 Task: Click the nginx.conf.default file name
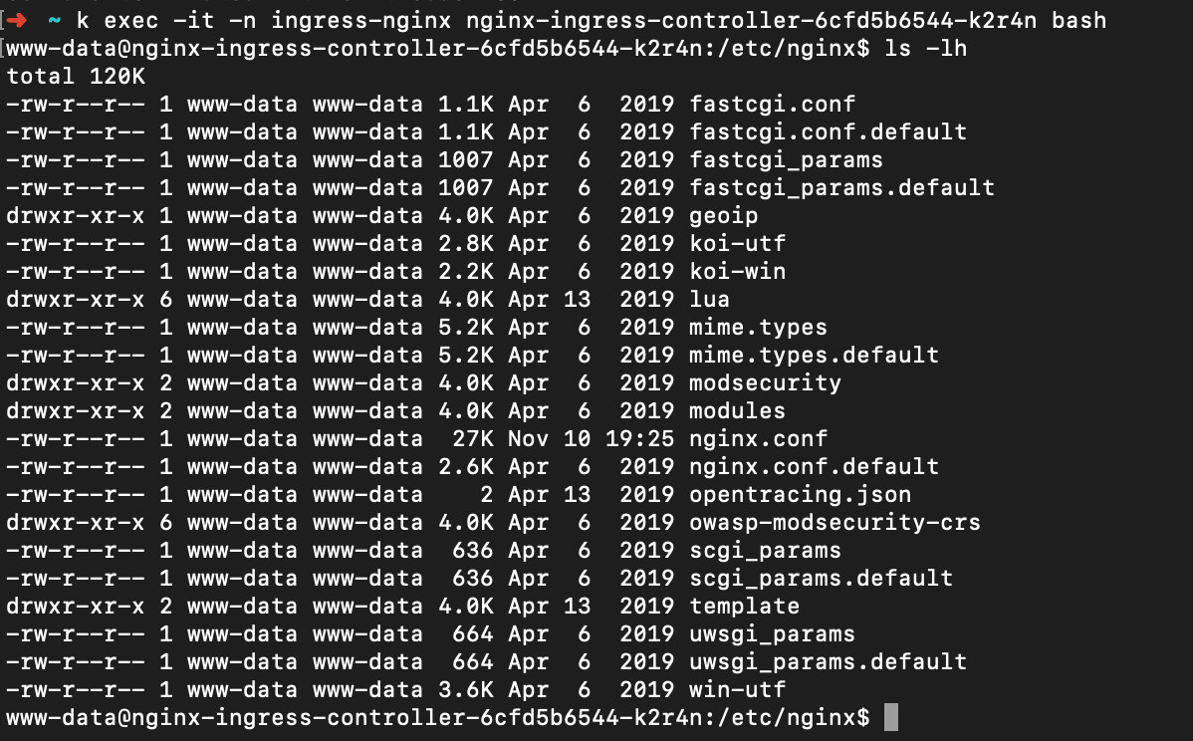pyautogui.click(x=814, y=466)
